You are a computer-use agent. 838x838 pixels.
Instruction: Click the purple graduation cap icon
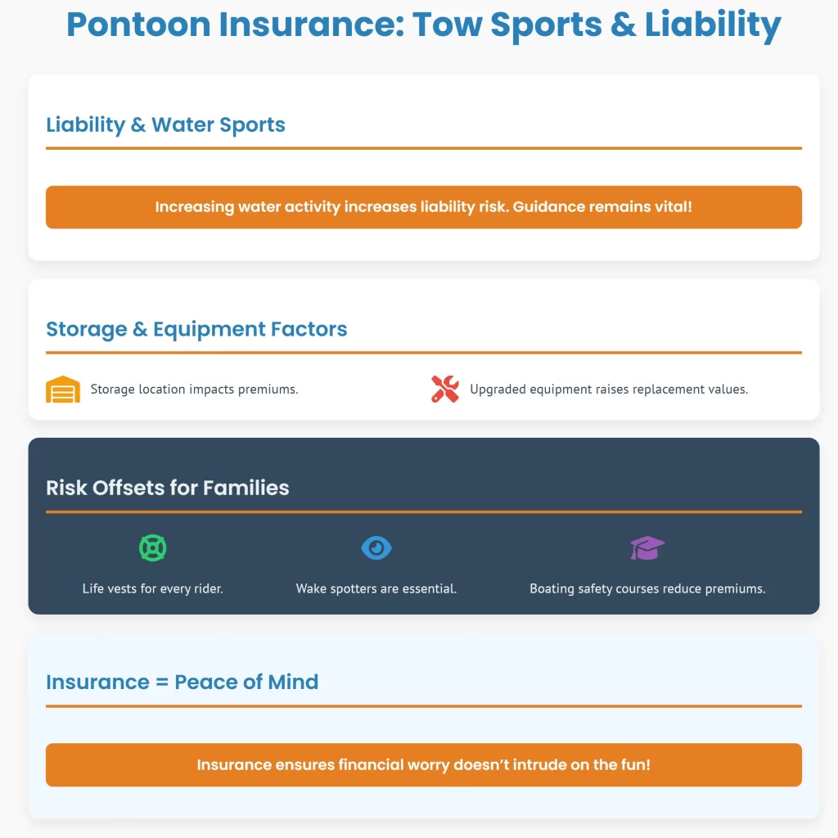click(647, 547)
